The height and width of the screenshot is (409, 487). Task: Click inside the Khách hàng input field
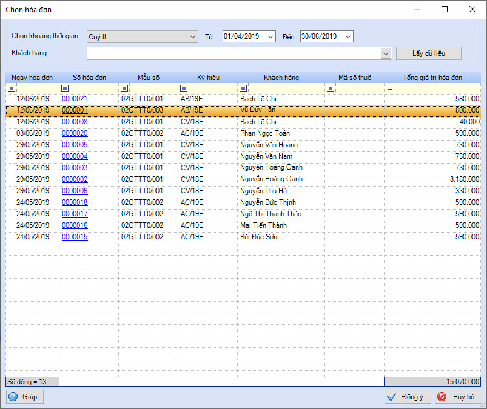click(x=234, y=53)
